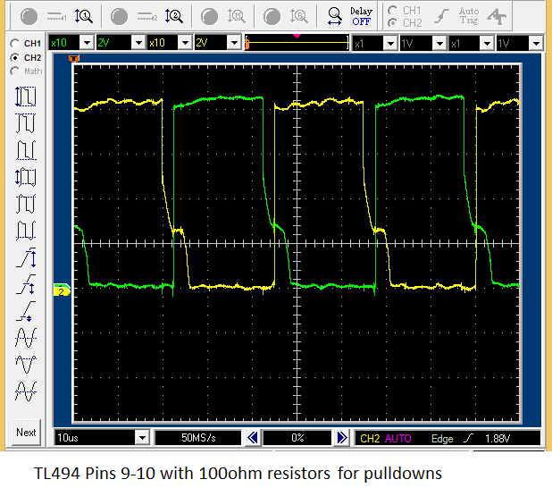This screenshot has height=488, width=552.
Task: Click the yellow horizontal position bar
Action: [297, 43]
